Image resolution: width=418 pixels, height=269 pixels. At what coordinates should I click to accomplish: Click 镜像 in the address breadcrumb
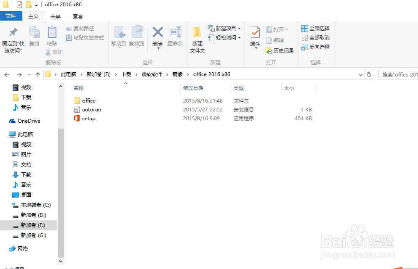pos(177,74)
